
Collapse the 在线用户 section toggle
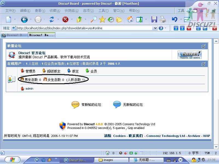(x=204, y=64)
